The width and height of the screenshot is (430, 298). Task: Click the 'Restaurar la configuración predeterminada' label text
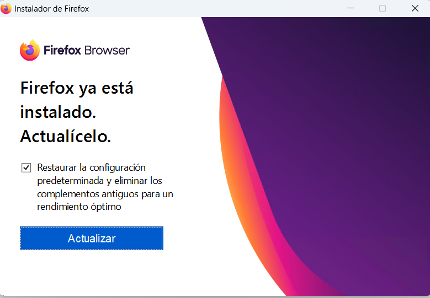(x=105, y=187)
